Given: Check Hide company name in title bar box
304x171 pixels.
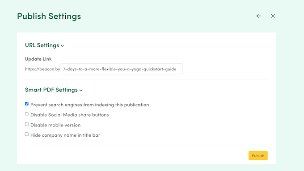Looking at the screenshot, I should click(x=27, y=134).
